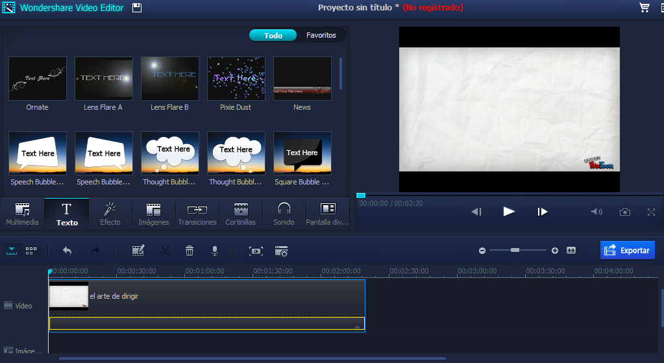Click the timeline vertical scrollbar
The height and width of the screenshot is (363, 664).
662,308
